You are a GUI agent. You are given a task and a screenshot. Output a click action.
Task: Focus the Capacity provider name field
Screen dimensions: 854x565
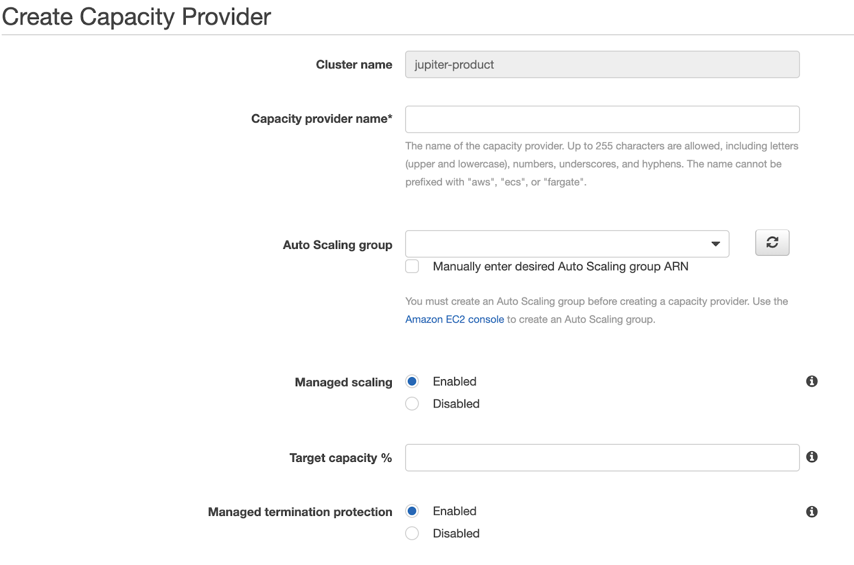(602, 119)
